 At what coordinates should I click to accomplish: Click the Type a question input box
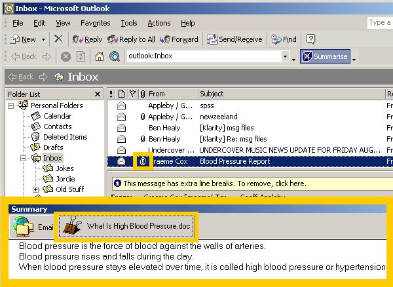pos(380,23)
